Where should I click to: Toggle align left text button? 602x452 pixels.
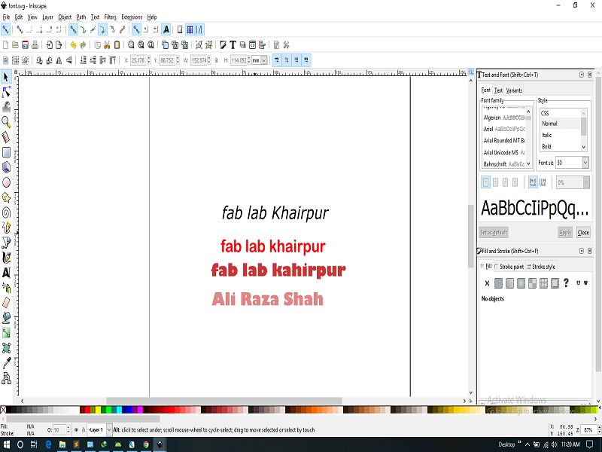[485, 182]
